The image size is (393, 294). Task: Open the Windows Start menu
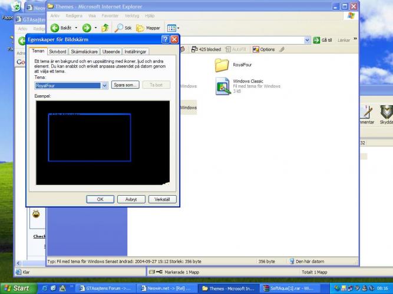[16, 288]
